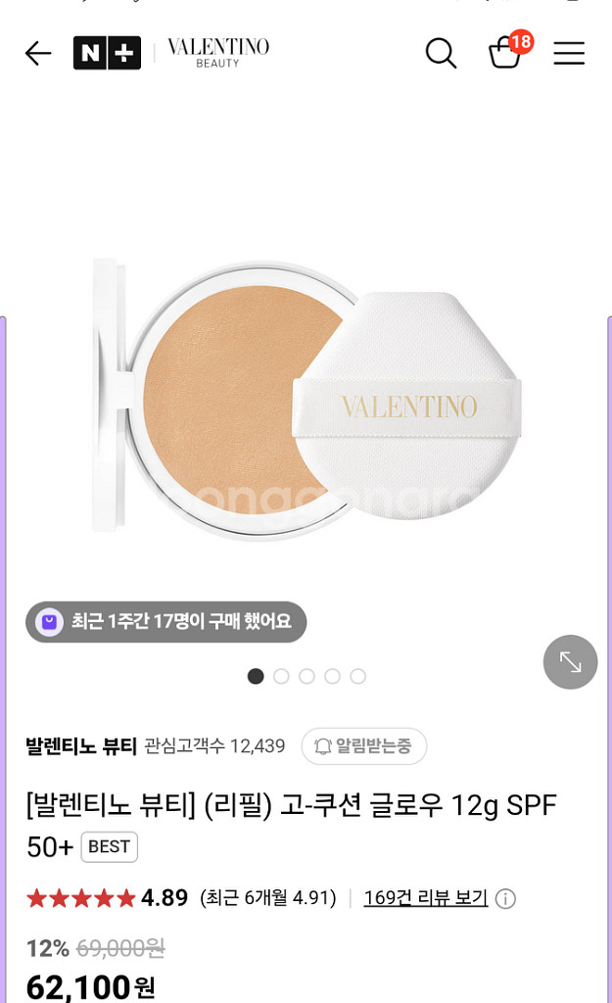
Task: Open the 169건 리뷰 보기 link
Action: pyautogui.click(x=426, y=897)
